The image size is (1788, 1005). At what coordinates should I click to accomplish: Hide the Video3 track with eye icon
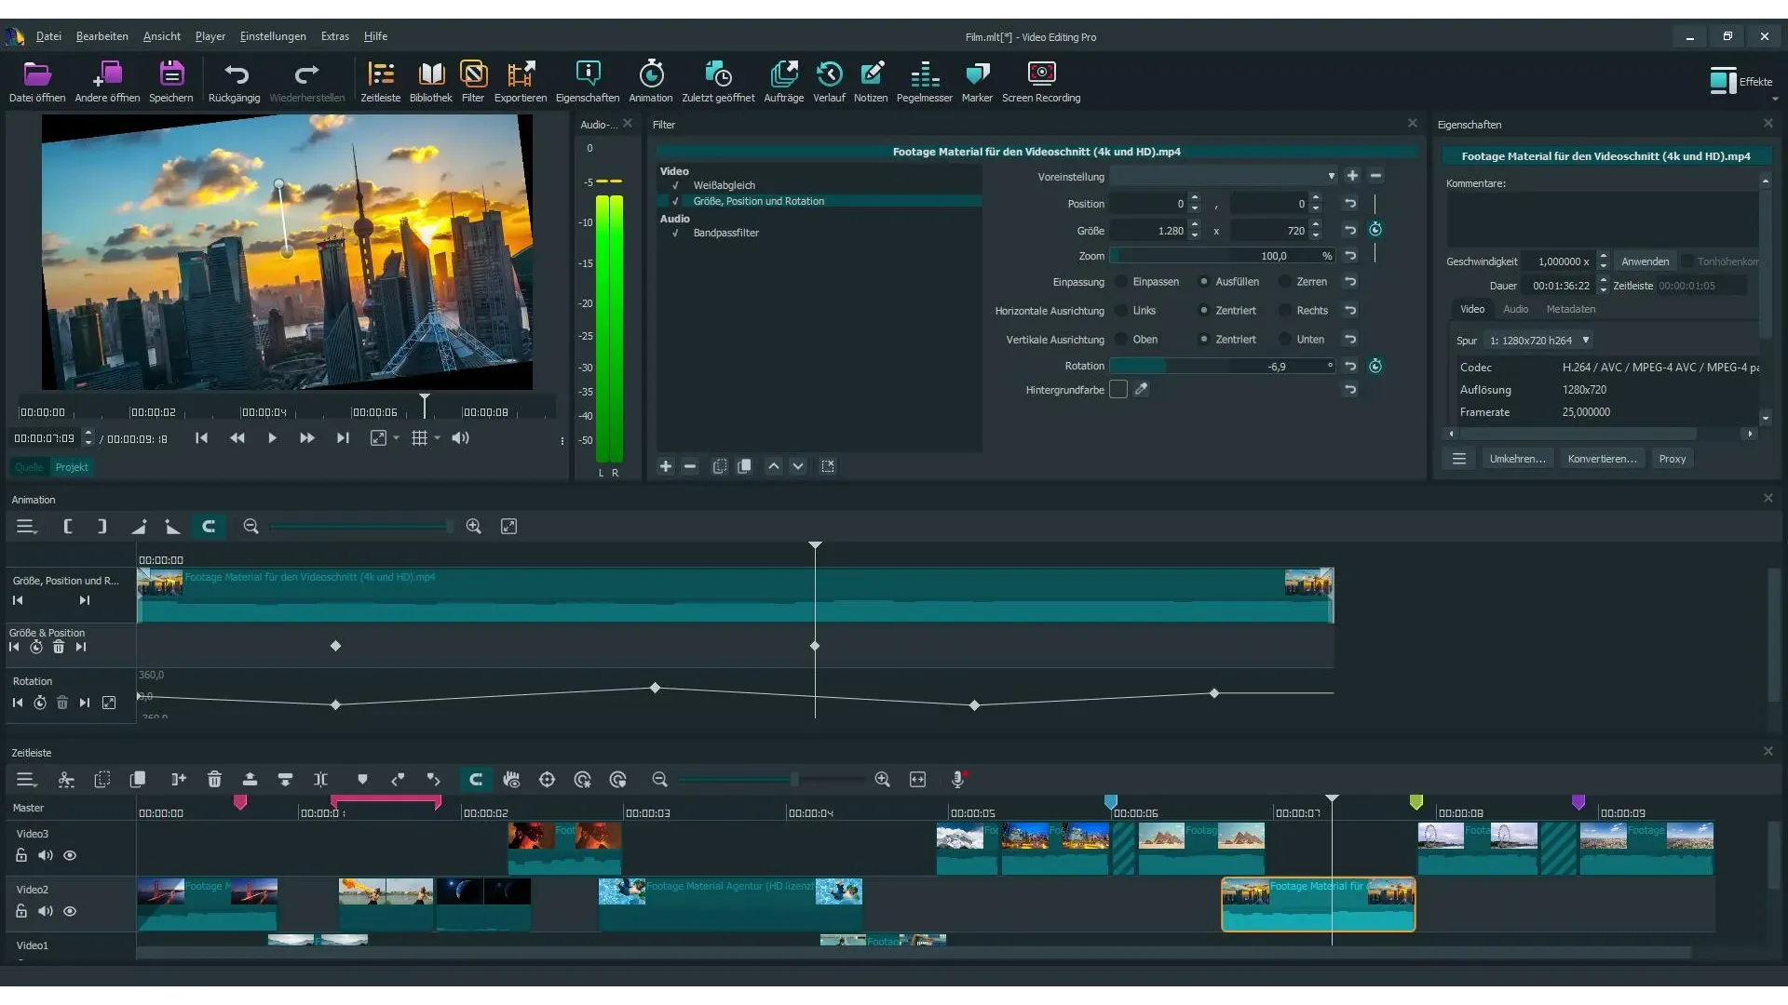70,856
